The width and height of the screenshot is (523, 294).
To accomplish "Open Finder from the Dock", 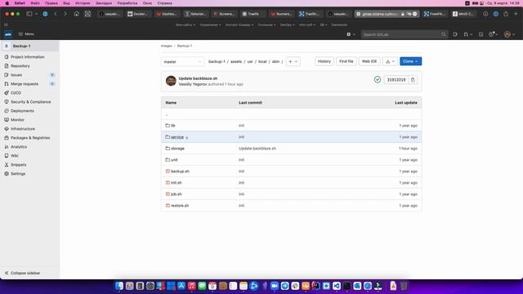I will coord(119,286).
